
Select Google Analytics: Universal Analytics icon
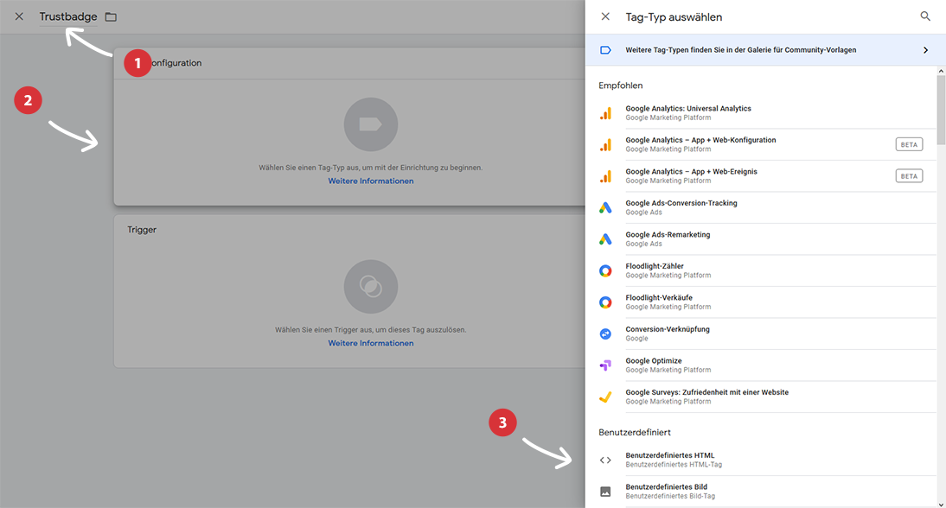point(605,113)
